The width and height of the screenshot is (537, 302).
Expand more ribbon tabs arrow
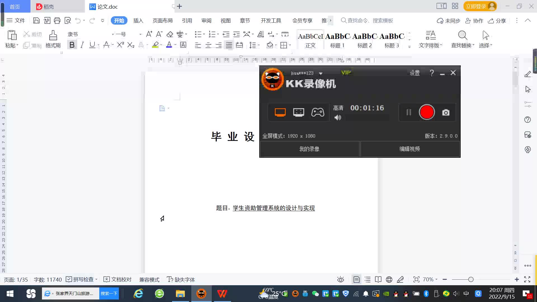pos(331,20)
